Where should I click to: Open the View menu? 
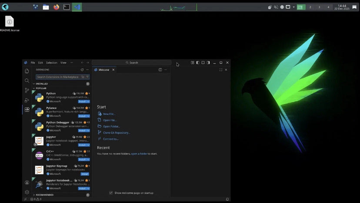(x=63, y=62)
